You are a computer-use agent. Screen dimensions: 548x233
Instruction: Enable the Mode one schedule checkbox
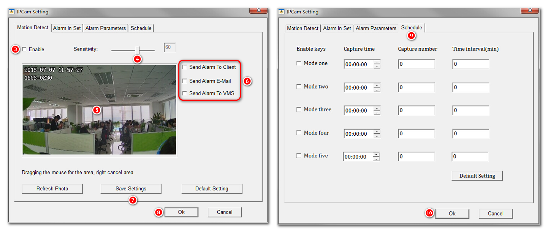tap(299, 63)
